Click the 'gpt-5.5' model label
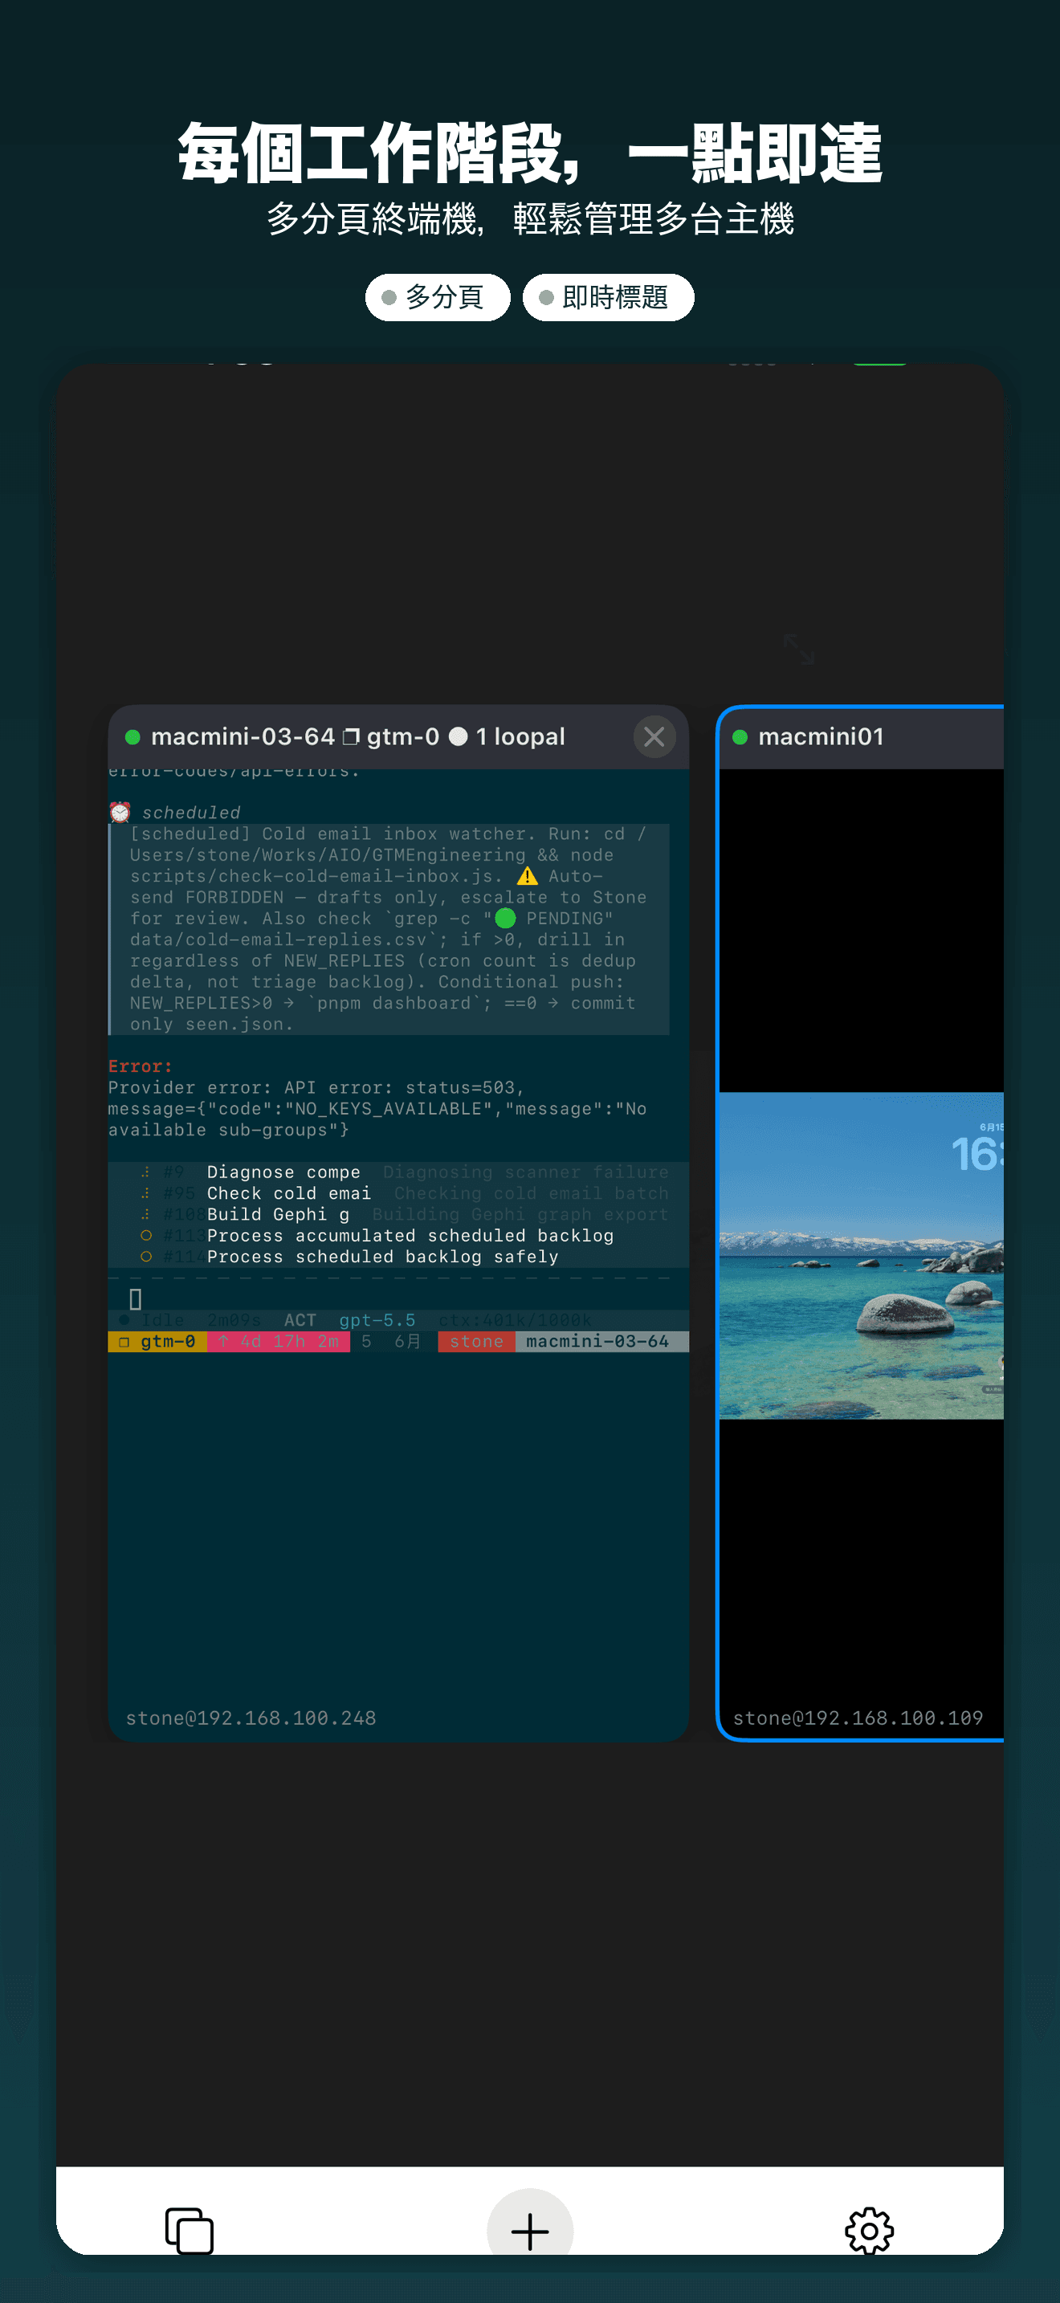 click(x=377, y=1319)
